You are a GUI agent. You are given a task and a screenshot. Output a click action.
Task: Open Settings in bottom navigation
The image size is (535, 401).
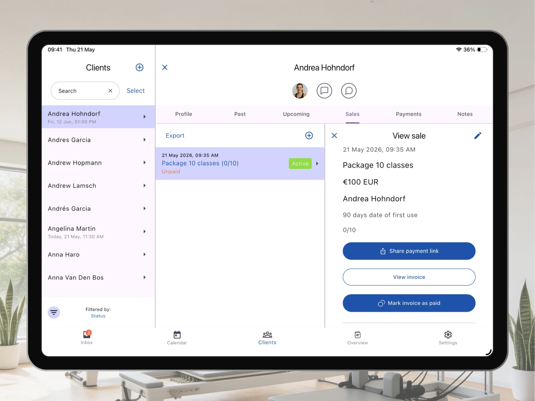pyautogui.click(x=448, y=337)
